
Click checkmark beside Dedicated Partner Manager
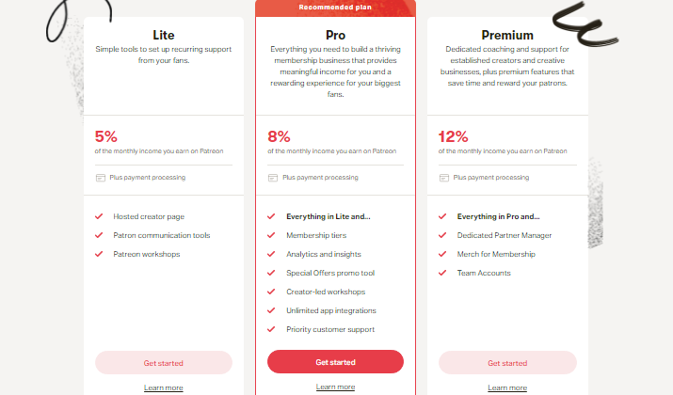point(442,235)
